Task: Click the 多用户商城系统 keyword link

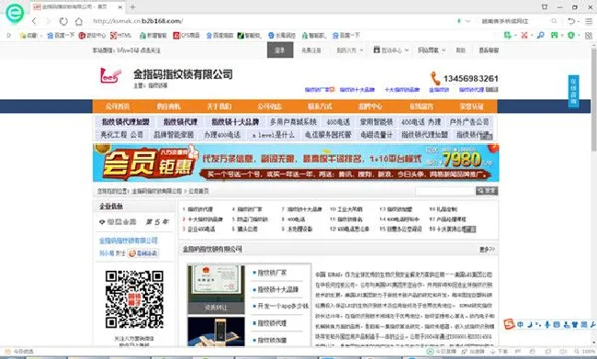Action: [293, 122]
